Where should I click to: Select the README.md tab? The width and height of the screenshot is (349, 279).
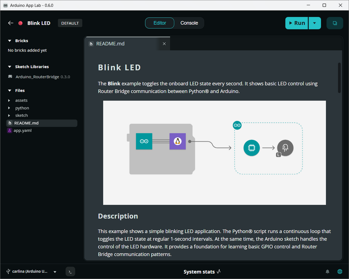coord(110,44)
